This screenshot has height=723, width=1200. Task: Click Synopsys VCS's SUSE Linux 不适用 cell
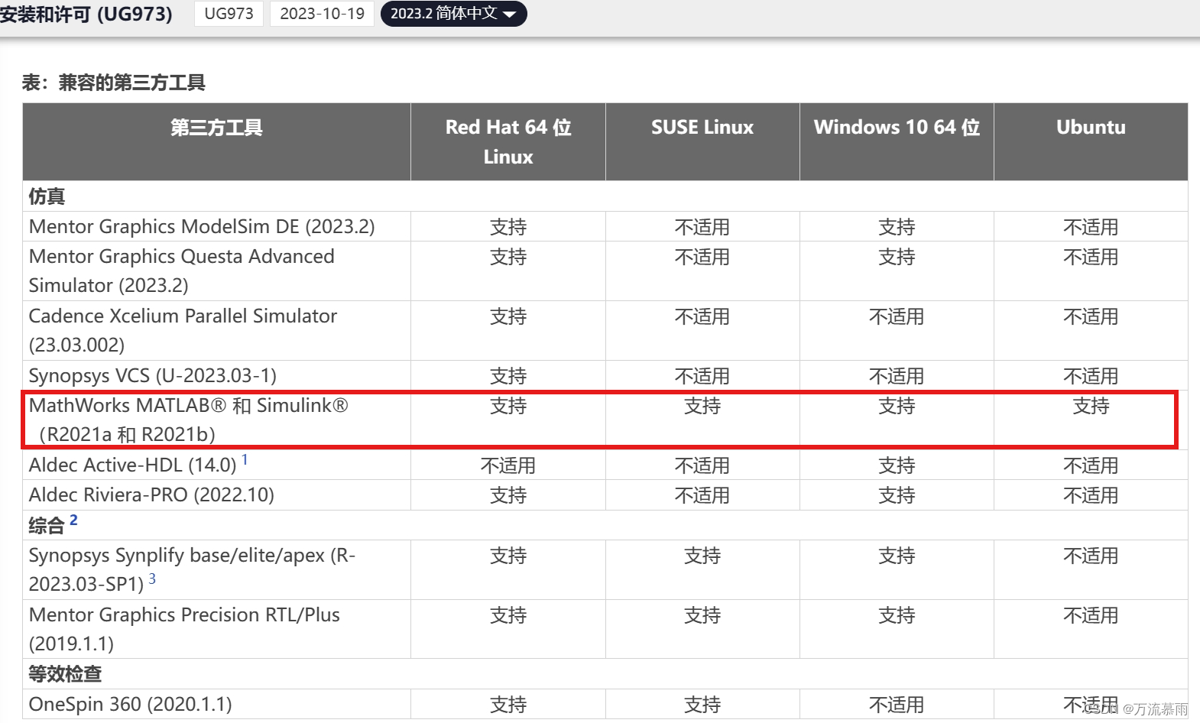[702, 376]
